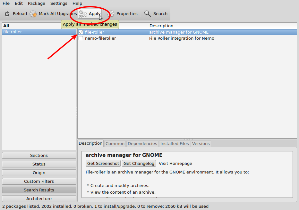Image resolution: width=299 pixels, height=210 pixels.
Task: Show the Custom Filters list
Action: [39, 181]
